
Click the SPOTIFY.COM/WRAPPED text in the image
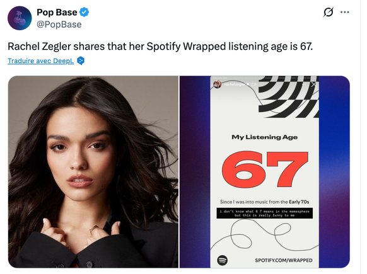(x=284, y=260)
